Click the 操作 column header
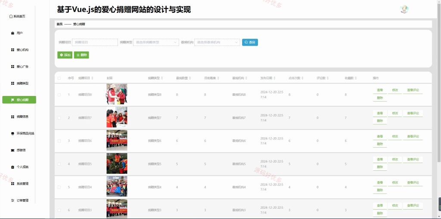 (376, 78)
